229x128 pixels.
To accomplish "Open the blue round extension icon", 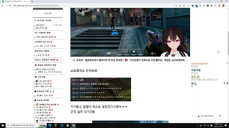I will pos(192,6).
